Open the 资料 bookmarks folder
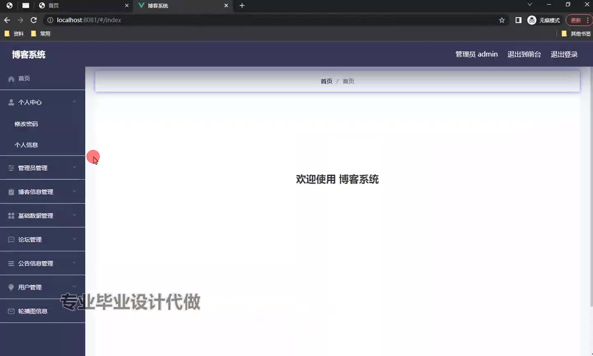This screenshot has width=593, height=356. pyautogui.click(x=14, y=34)
